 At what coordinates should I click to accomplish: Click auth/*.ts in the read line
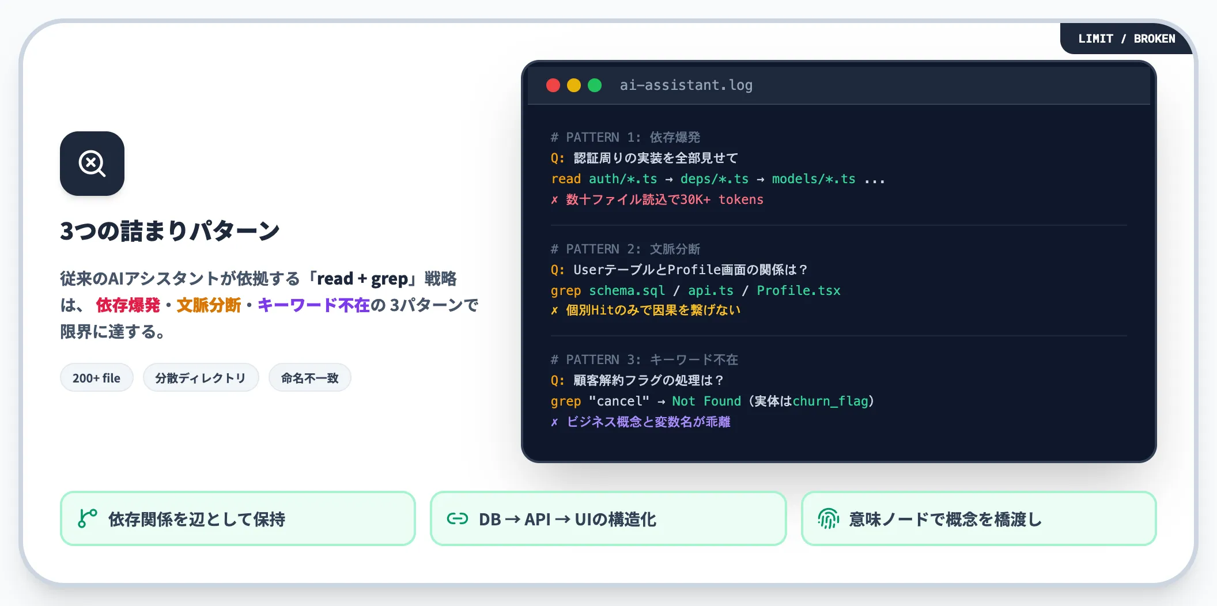(x=622, y=179)
